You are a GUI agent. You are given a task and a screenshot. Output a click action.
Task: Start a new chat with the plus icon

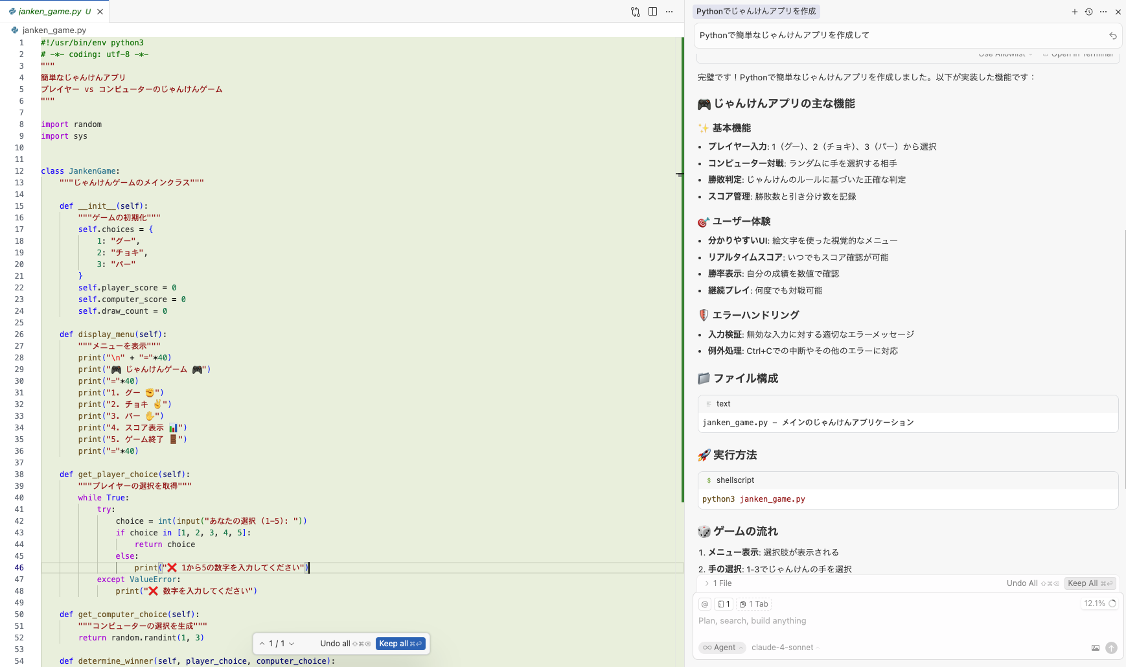coord(1074,11)
